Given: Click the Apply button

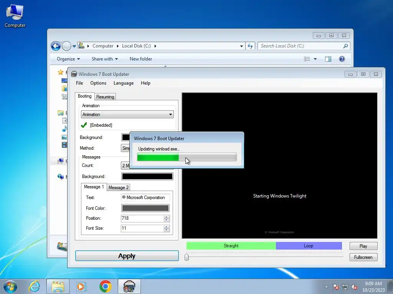Looking at the screenshot, I should [127, 256].
